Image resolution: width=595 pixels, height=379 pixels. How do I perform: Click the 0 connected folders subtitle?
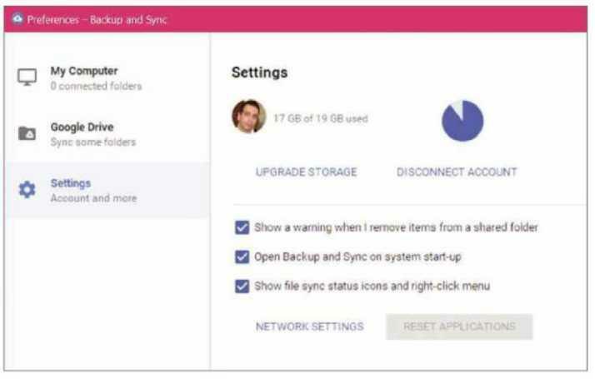[x=96, y=86]
